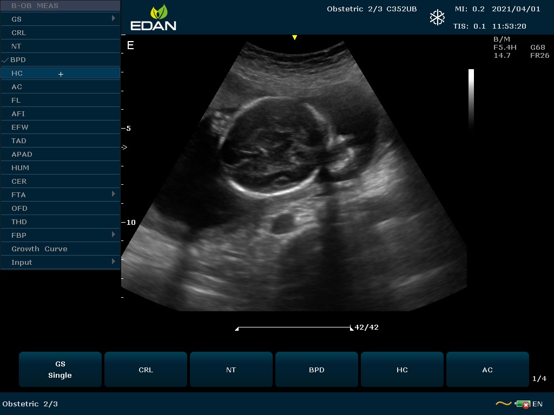Click the battery status icon
Viewport: 554px width, 415px height.
(523, 404)
